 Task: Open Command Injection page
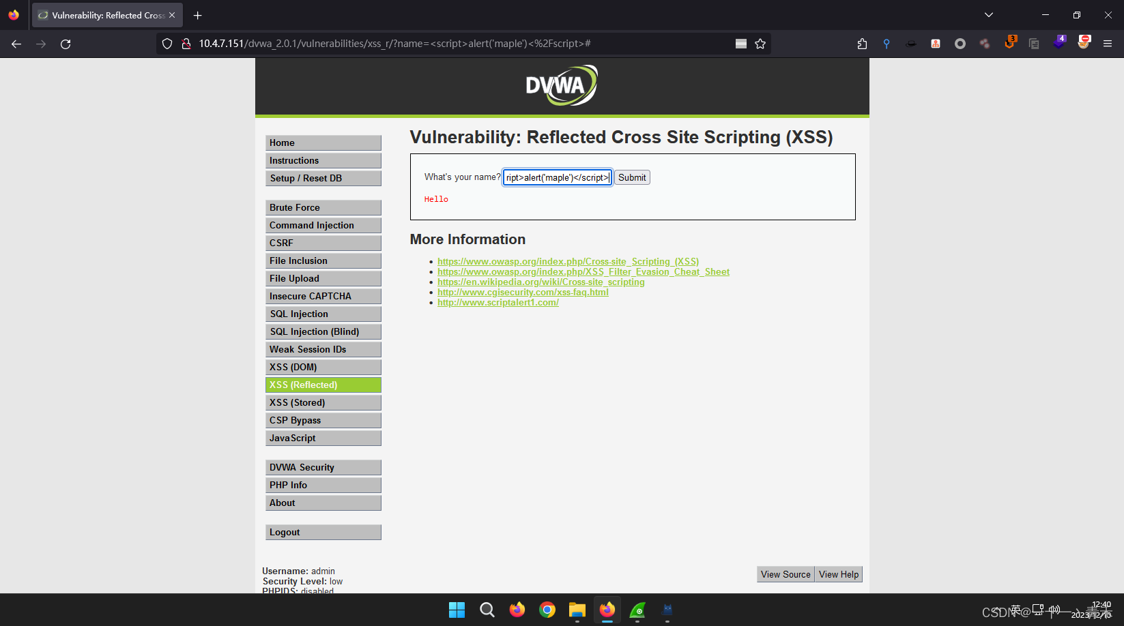point(323,225)
